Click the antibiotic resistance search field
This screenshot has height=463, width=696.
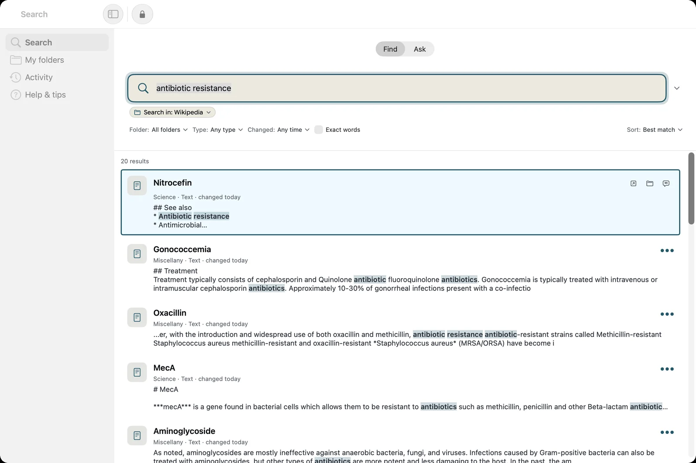[x=397, y=88]
